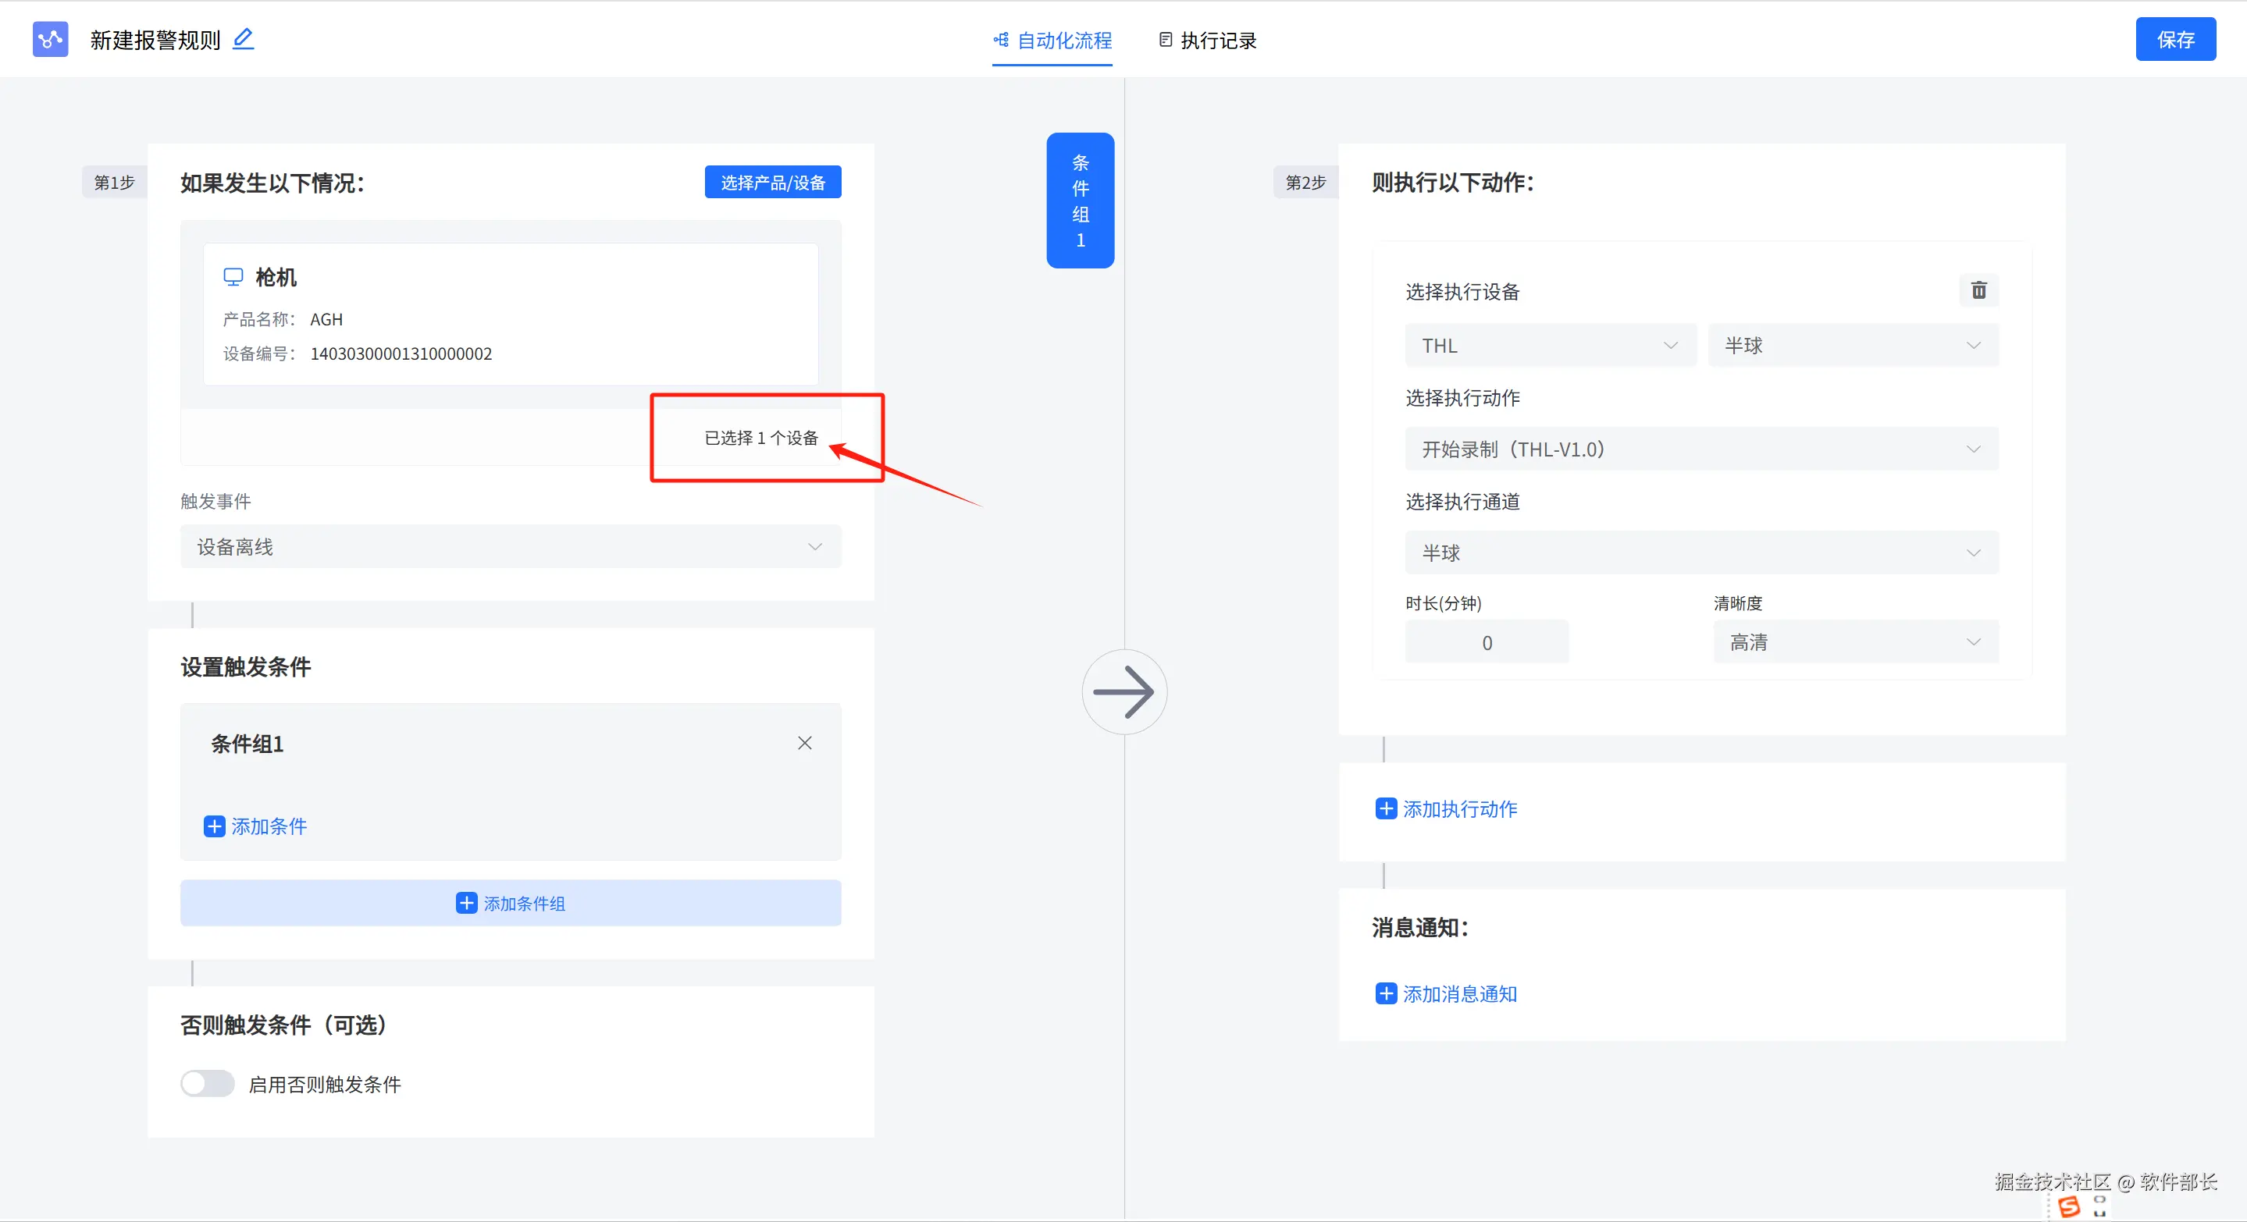
Task: Select the 自动化流程 tab
Action: [1053, 40]
